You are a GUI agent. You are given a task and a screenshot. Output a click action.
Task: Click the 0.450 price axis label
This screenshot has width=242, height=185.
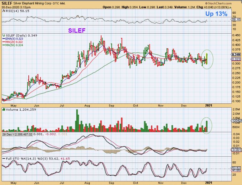click(236, 35)
